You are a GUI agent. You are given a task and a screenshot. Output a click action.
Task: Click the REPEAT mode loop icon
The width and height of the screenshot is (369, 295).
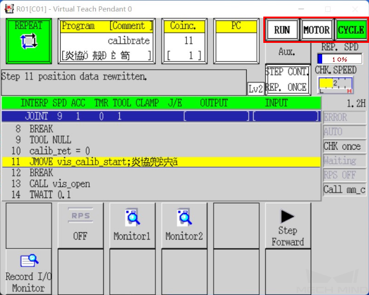[x=29, y=41]
